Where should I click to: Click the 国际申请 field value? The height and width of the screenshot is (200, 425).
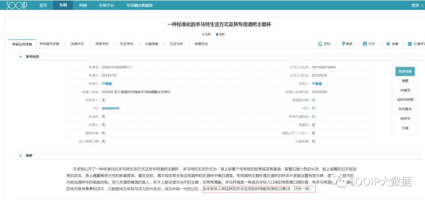tap(103, 133)
